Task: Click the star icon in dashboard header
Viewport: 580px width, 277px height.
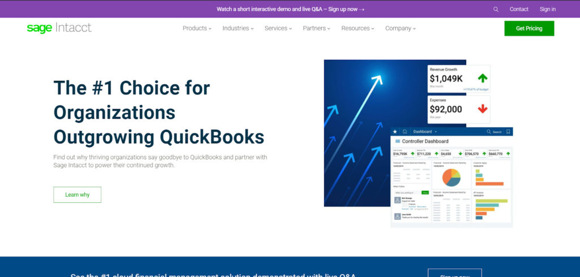Action: 395,132
